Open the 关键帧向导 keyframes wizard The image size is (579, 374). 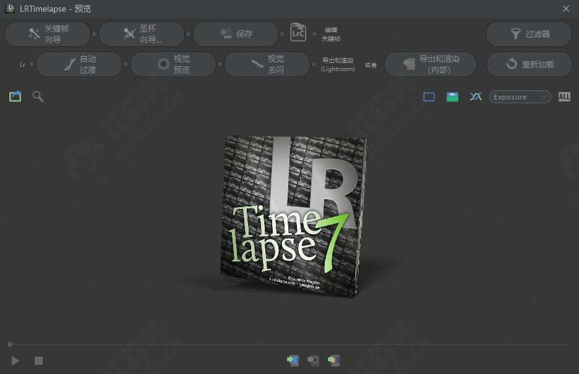coord(48,34)
